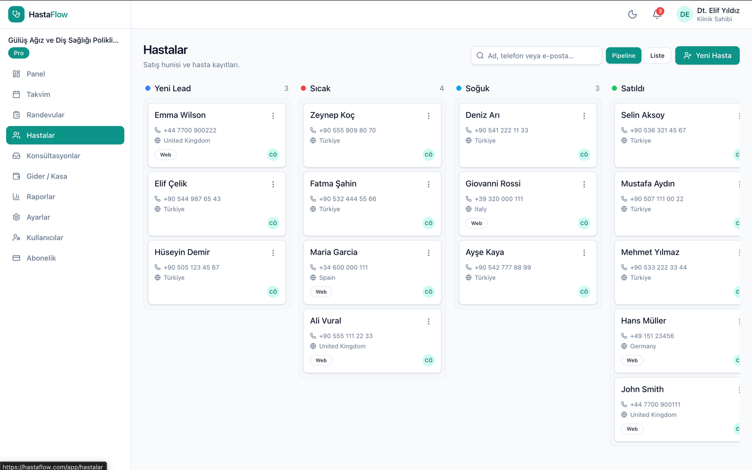Click Web tag on Giovanni Rossi card
Screen dimensions: 752x470
point(477,223)
